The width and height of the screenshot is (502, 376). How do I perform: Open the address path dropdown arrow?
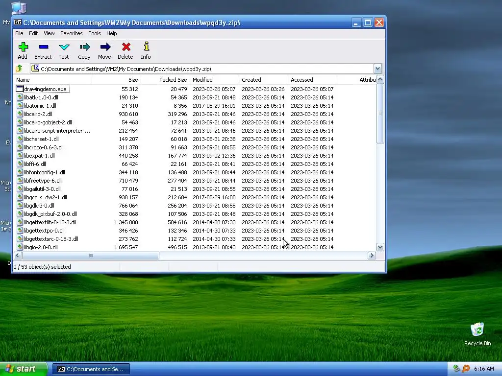point(377,69)
